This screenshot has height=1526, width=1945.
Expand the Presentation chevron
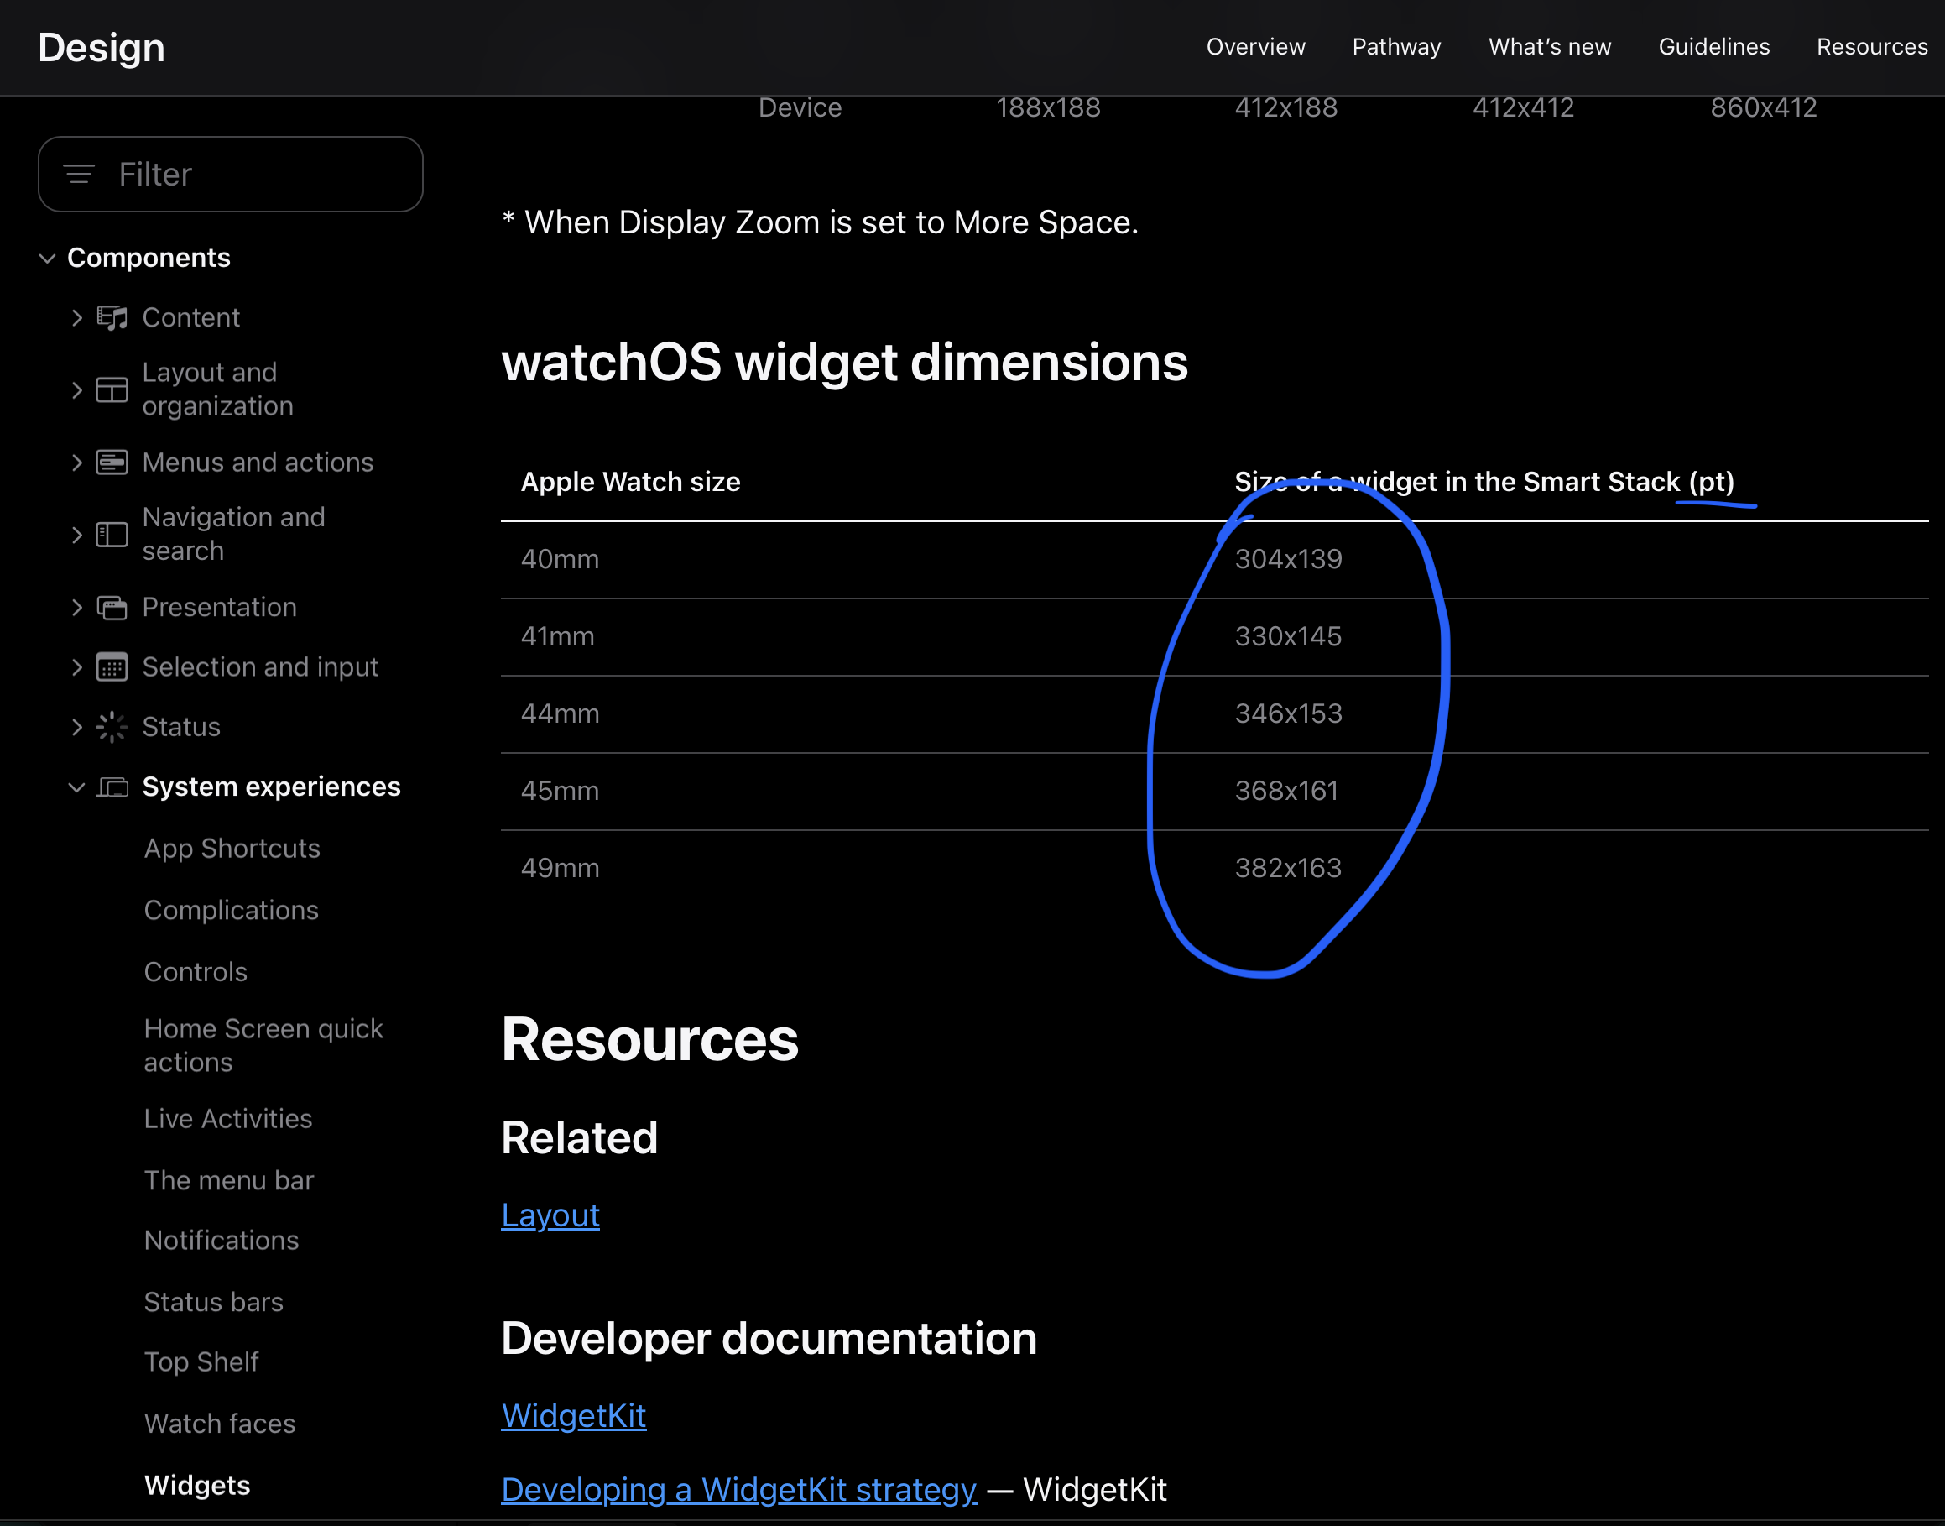point(77,608)
